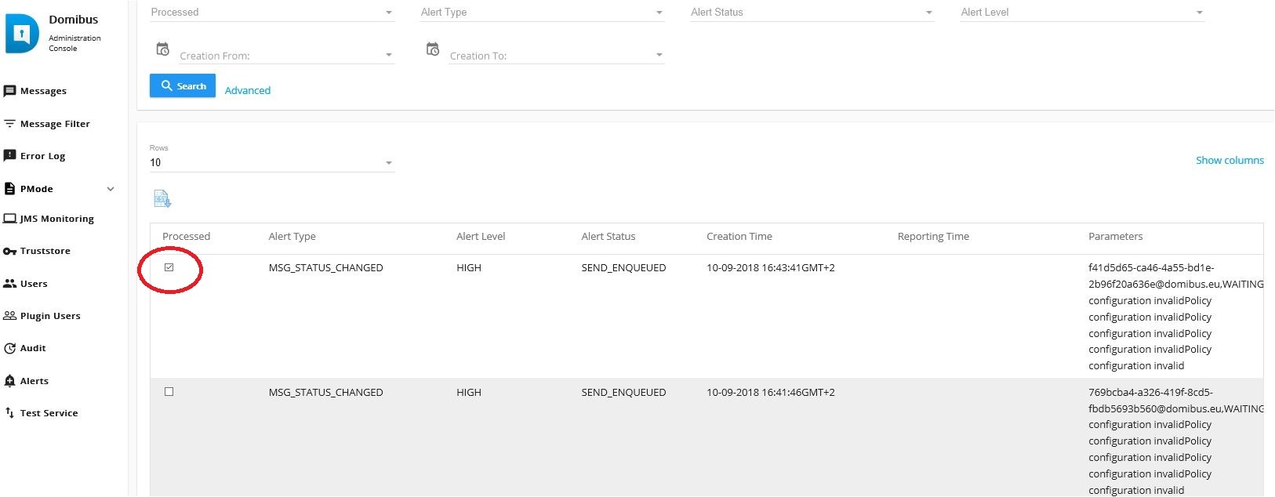Open the Creation To calendar icon
Image resolution: width=1275 pixels, height=497 pixels.
click(x=432, y=49)
